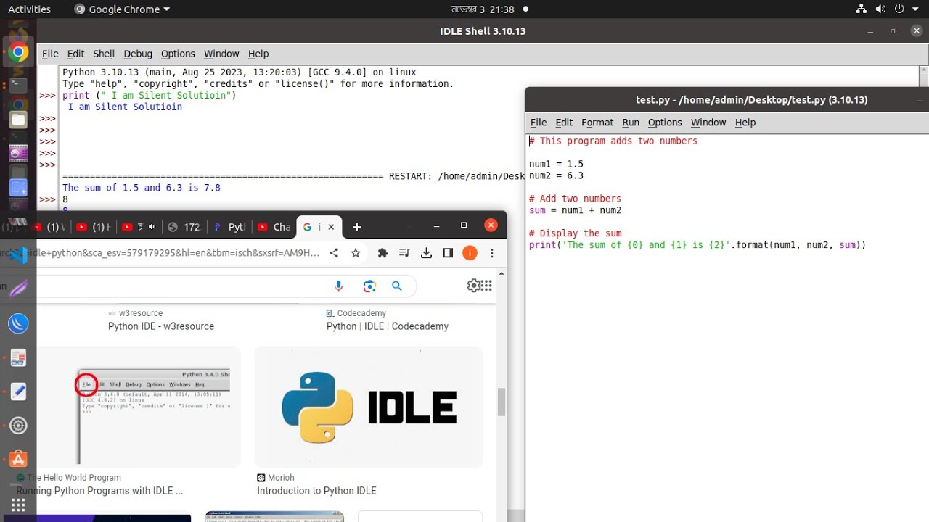Open the system Settings gear in the dock
This screenshot has width=929, height=522.
click(x=19, y=426)
